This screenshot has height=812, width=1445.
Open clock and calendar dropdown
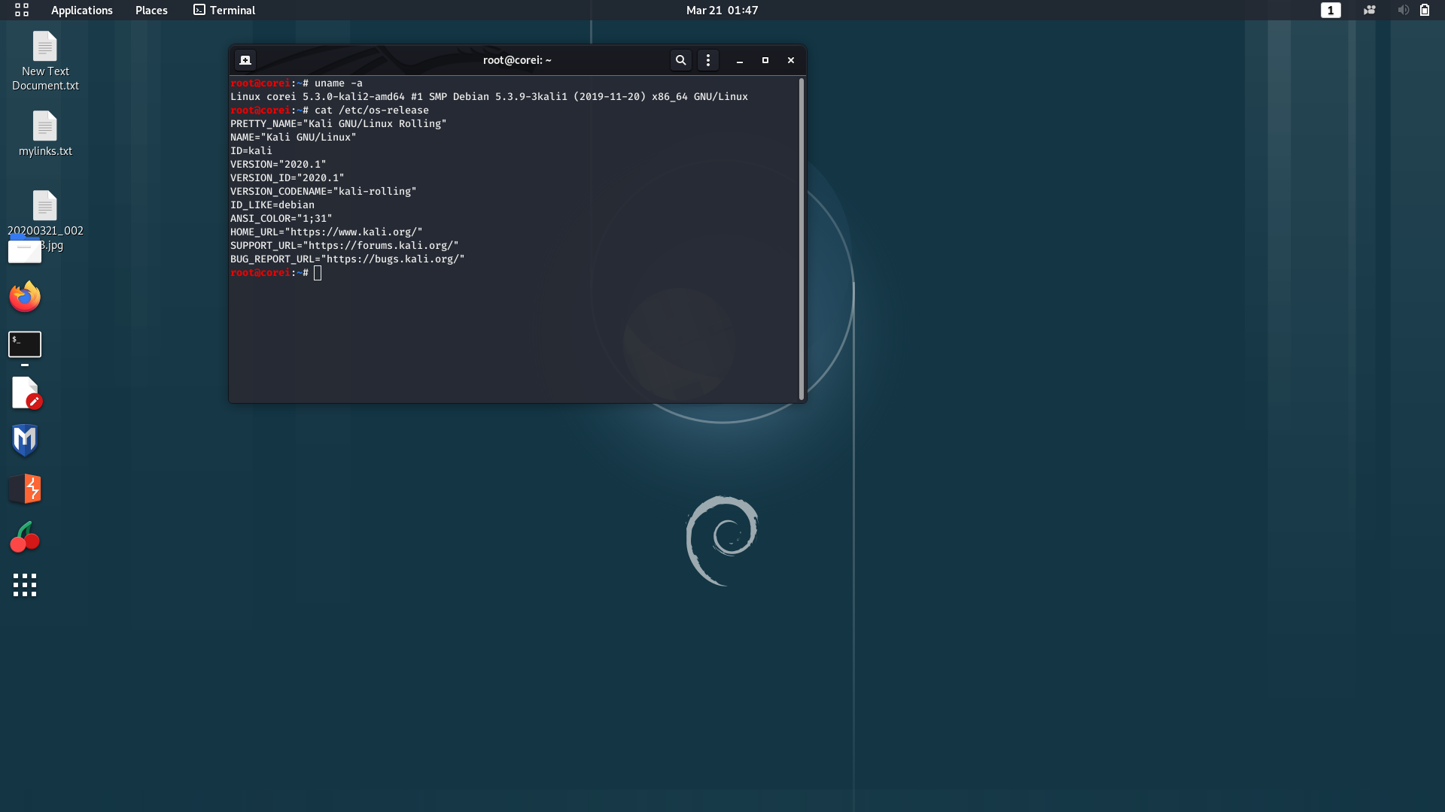click(x=722, y=10)
